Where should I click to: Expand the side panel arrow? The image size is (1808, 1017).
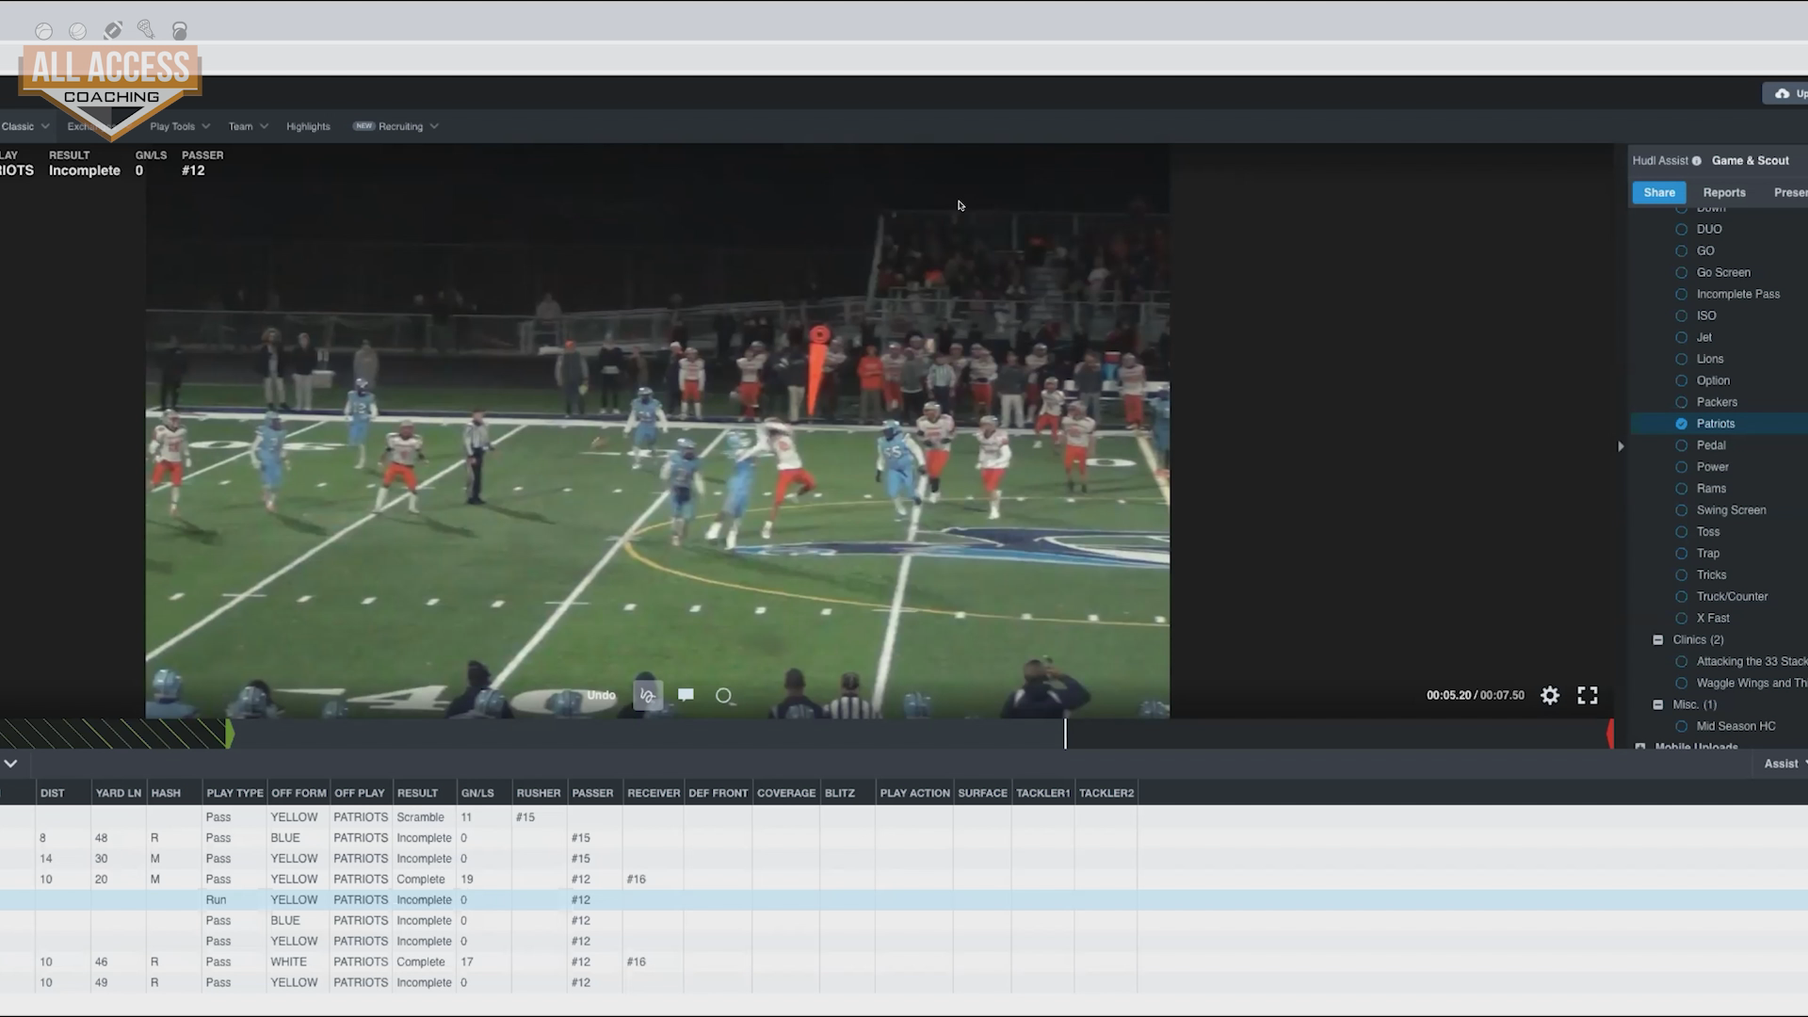click(x=1621, y=446)
